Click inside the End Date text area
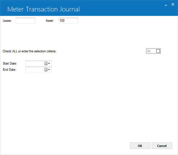 point(35,70)
